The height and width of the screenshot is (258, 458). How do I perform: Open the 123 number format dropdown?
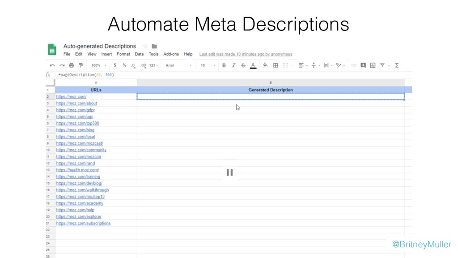[x=153, y=65]
